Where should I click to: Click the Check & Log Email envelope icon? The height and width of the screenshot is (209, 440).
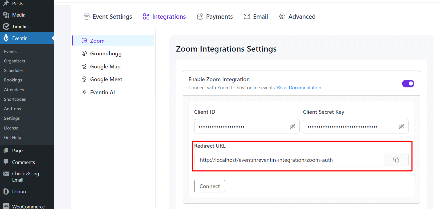6,173
